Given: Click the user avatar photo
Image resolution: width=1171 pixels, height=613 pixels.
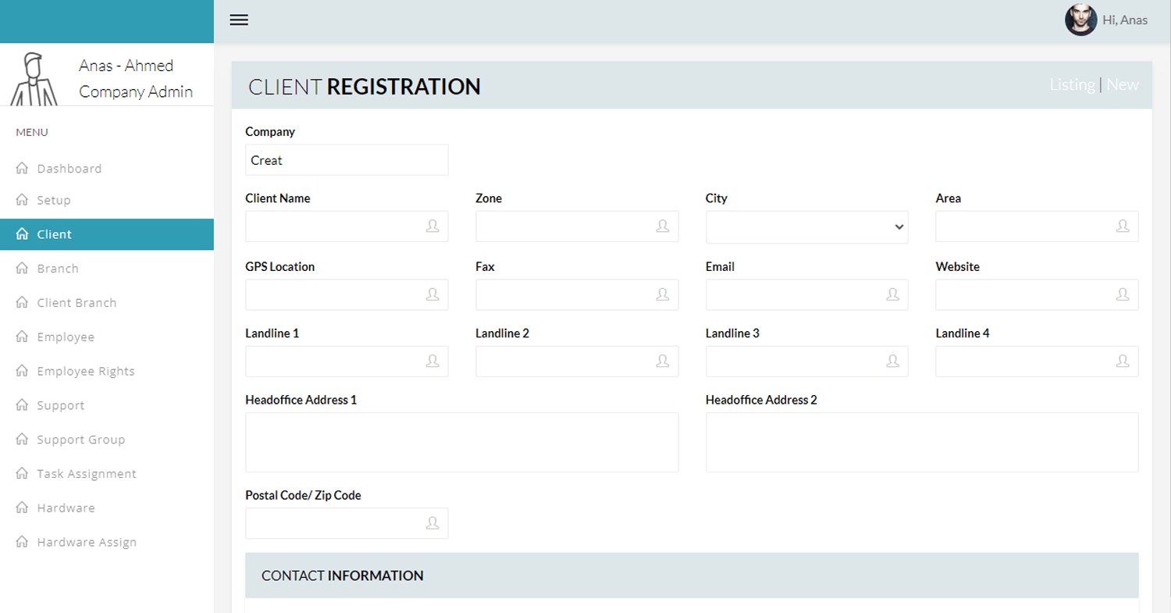Looking at the screenshot, I should click(1080, 20).
